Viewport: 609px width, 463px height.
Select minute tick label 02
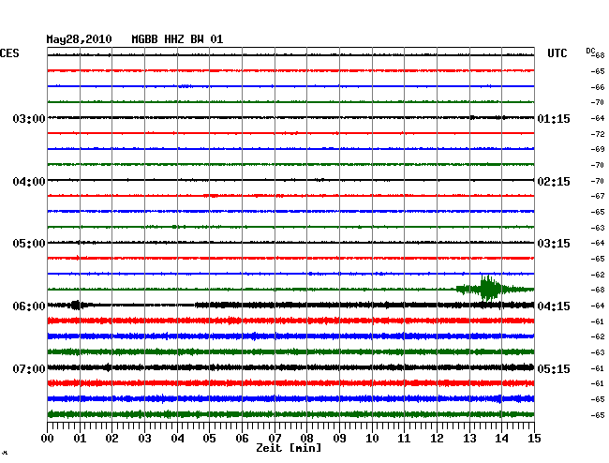pos(111,439)
